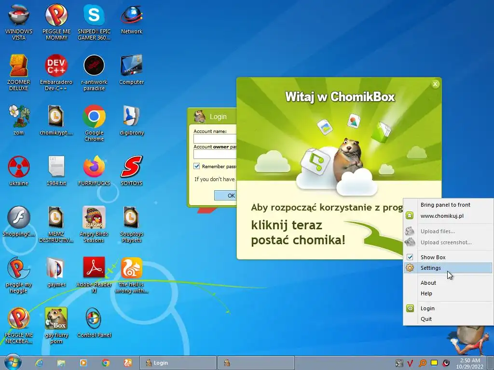Launch Internet Explorer from the taskbar

(39, 363)
